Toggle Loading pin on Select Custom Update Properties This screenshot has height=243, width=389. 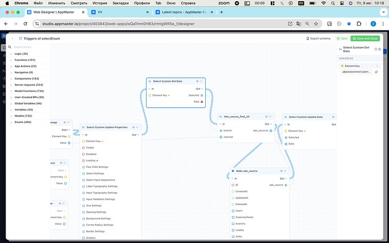pyautogui.click(x=83, y=161)
